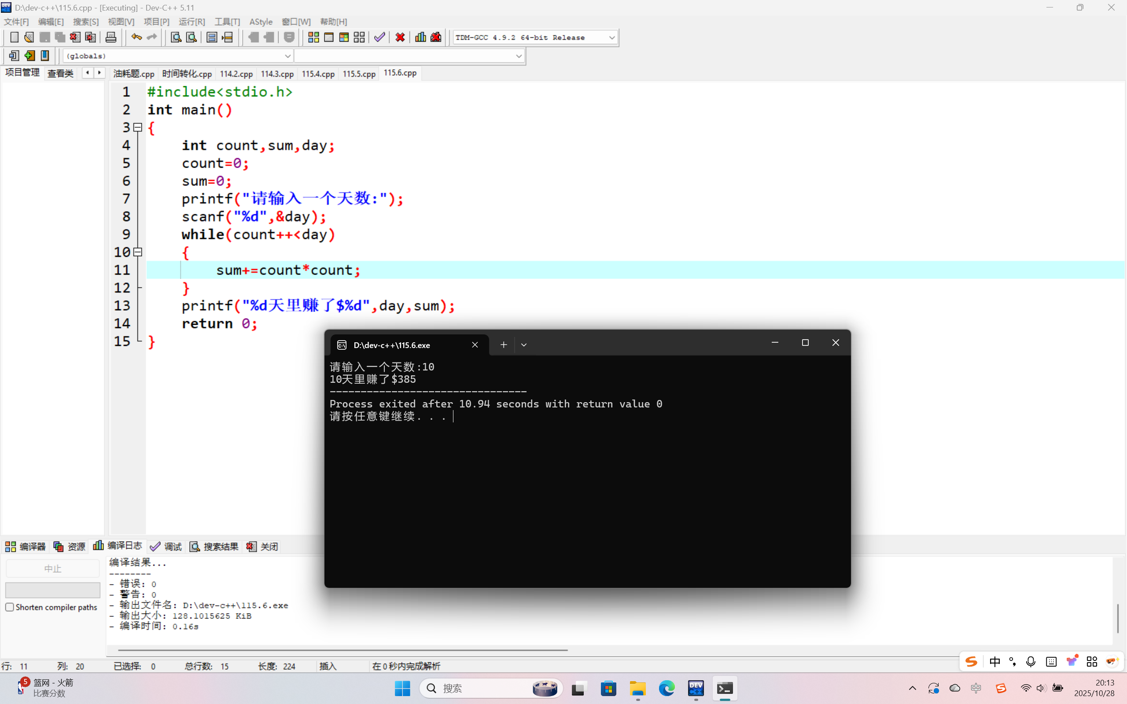Viewport: 1127px width, 704px height.
Task: Click the New file toolbar icon
Action: (14, 37)
